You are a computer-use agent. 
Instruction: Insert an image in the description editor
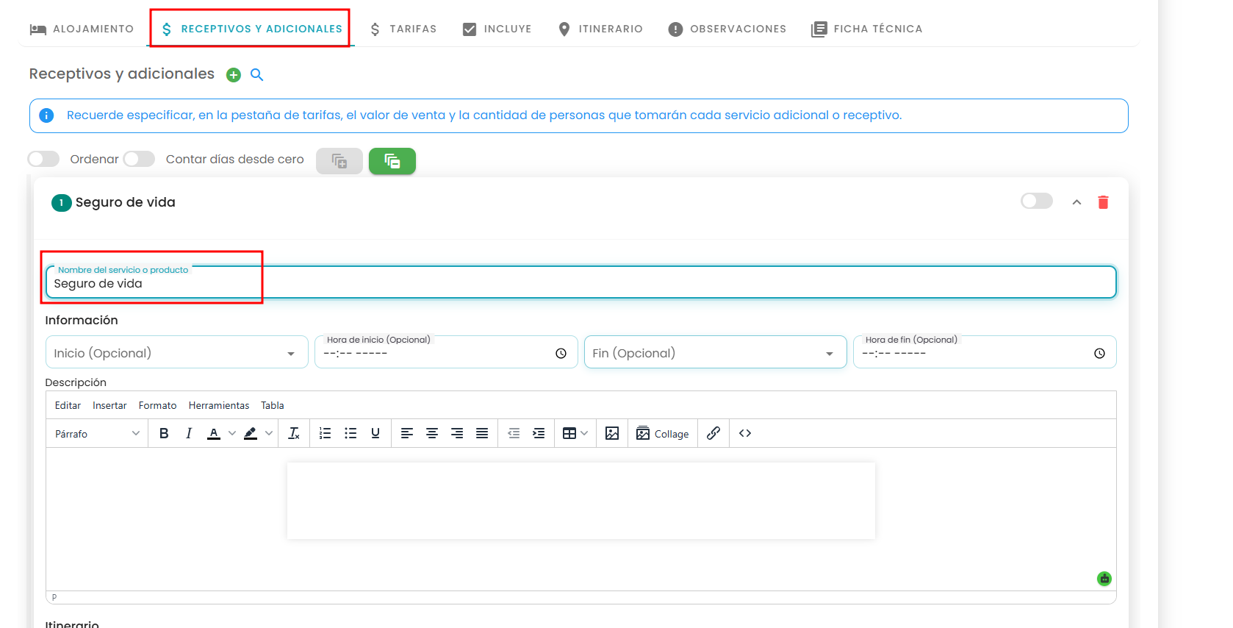point(612,433)
